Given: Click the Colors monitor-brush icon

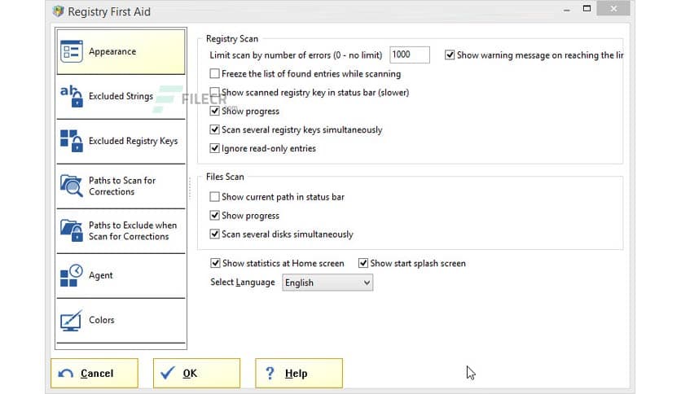Looking at the screenshot, I should pos(71,320).
